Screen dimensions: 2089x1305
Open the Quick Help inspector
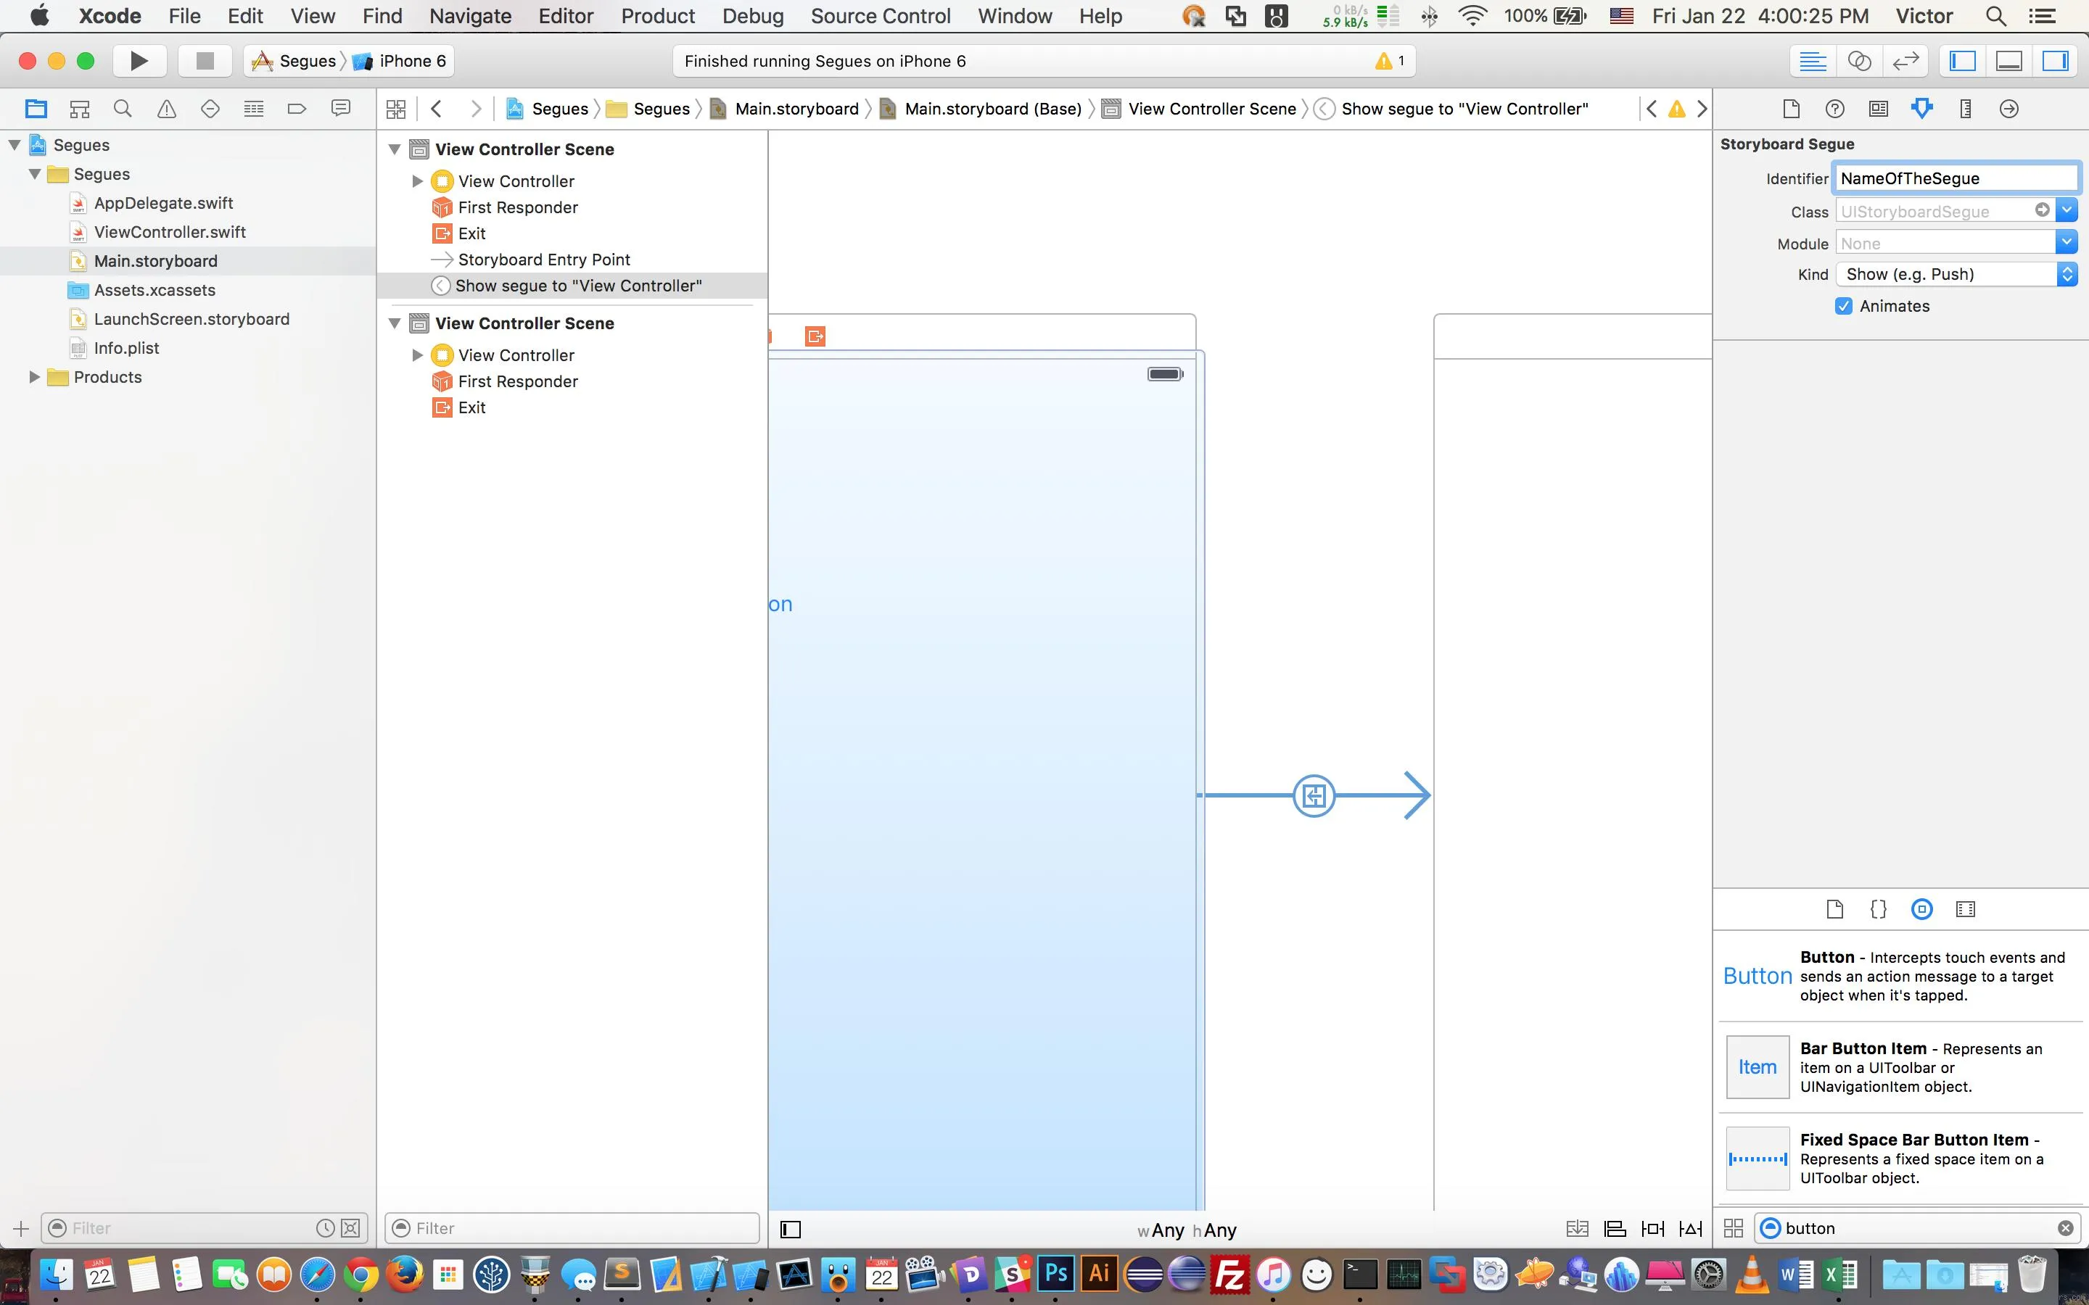pyautogui.click(x=1834, y=109)
